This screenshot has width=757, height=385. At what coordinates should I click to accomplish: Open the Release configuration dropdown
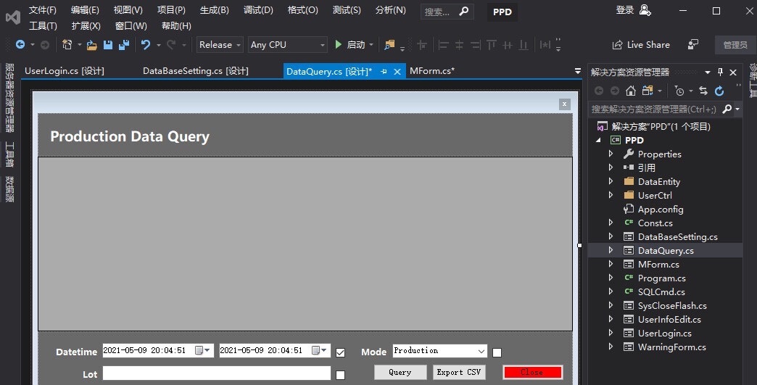pos(239,45)
